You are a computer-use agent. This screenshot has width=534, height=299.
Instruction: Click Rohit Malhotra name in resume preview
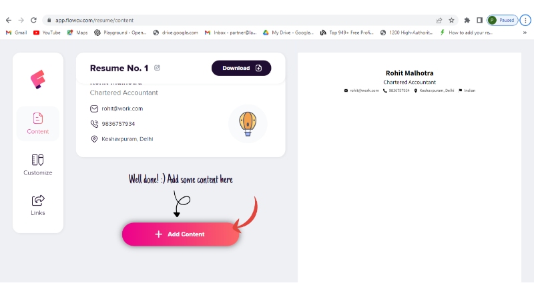click(x=409, y=73)
